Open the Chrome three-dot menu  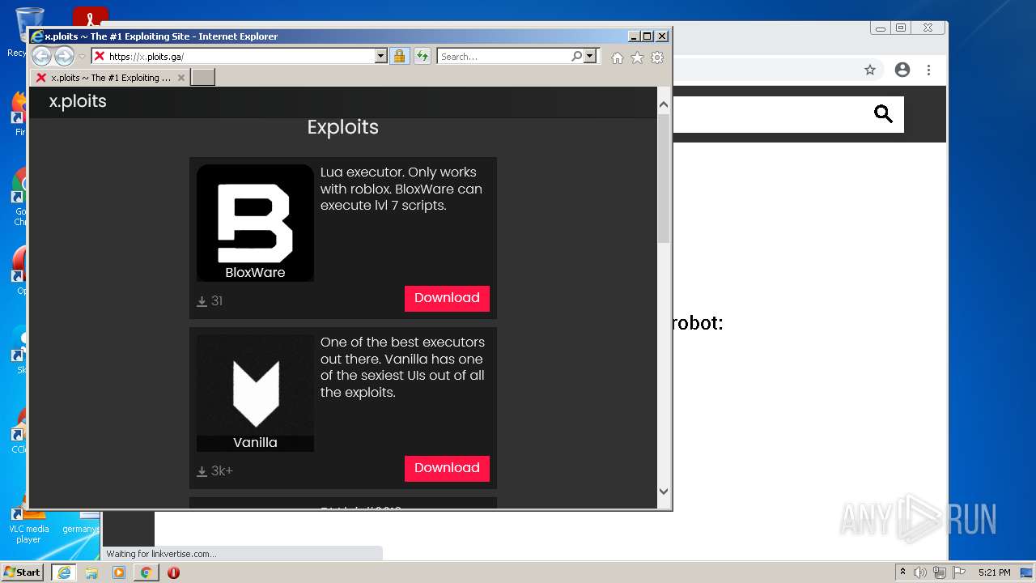(929, 70)
